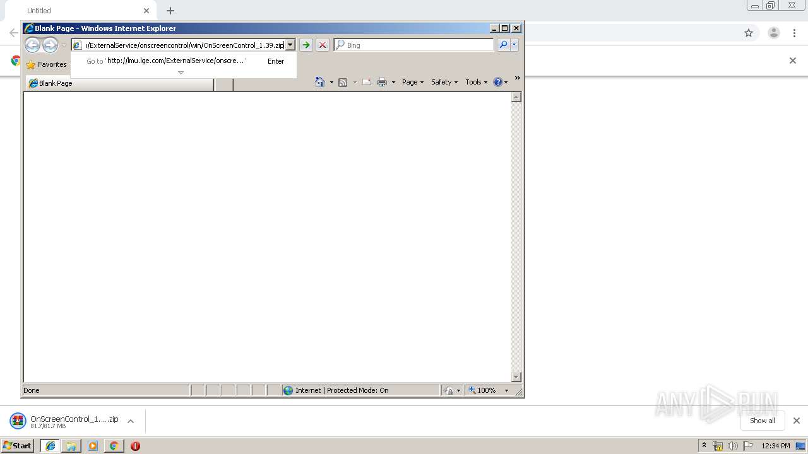Click Internet Protected Mode status zone
Viewport: 808px width, 454px height.
tap(360, 390)
